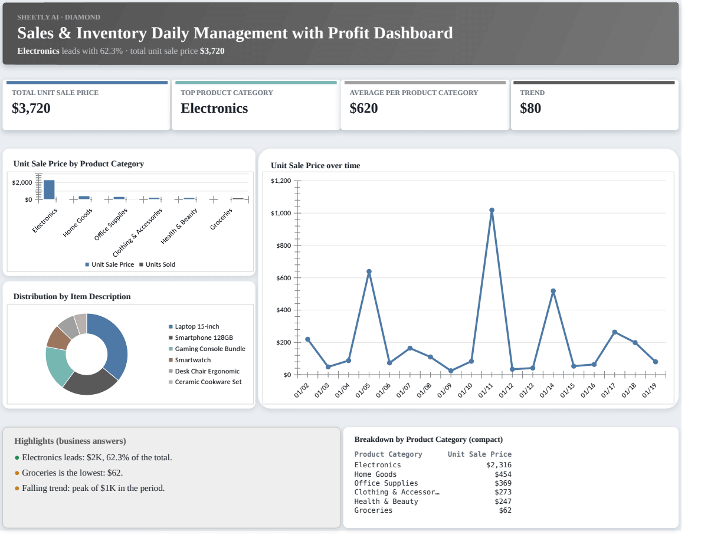Click the 01/14 data point on the line

coord(553,291)
